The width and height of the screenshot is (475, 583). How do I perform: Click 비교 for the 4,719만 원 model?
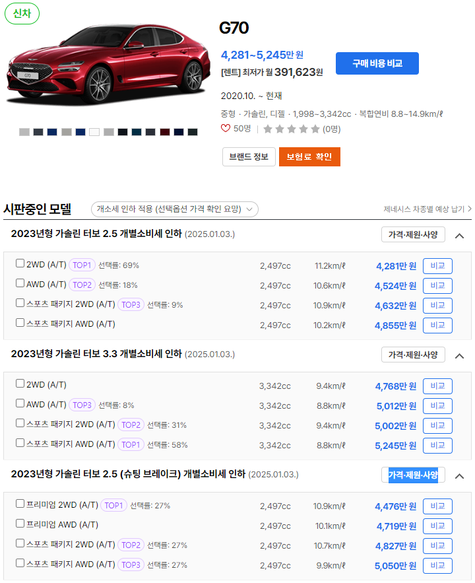tap(437, 526)
